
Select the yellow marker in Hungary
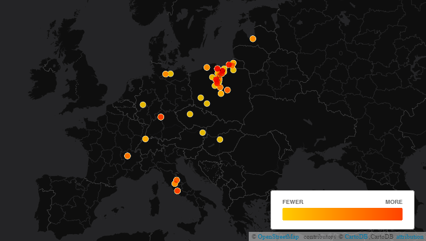tap(220, 139)
